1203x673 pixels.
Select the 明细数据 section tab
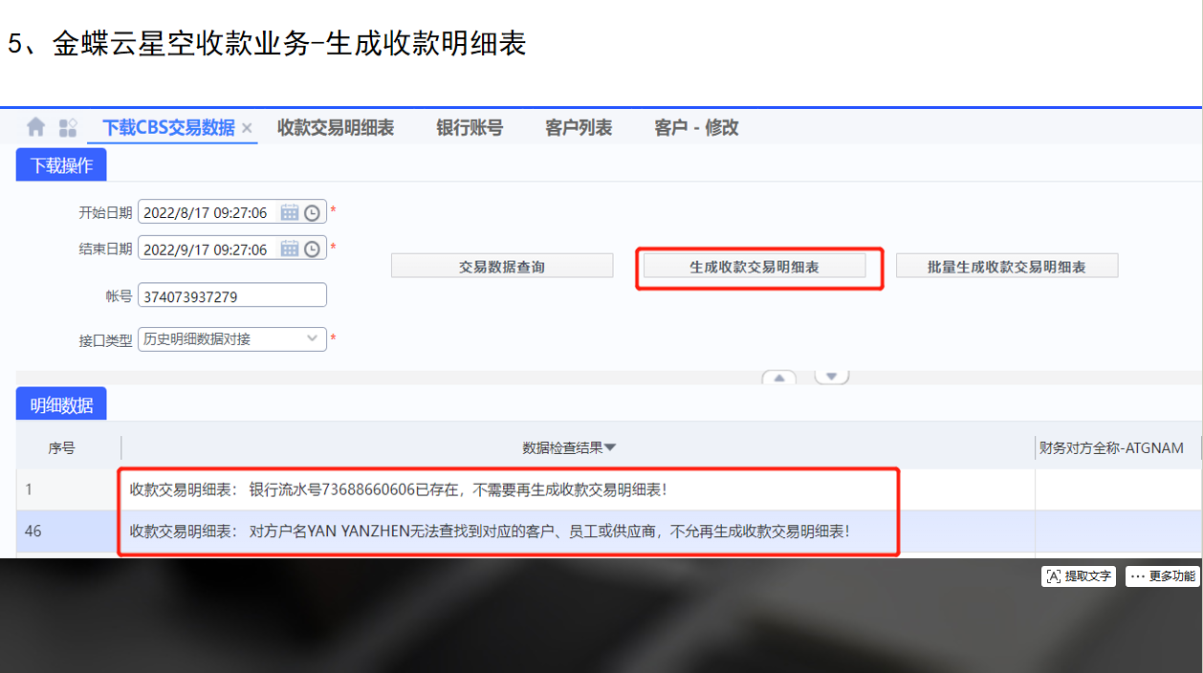point(61,405)
